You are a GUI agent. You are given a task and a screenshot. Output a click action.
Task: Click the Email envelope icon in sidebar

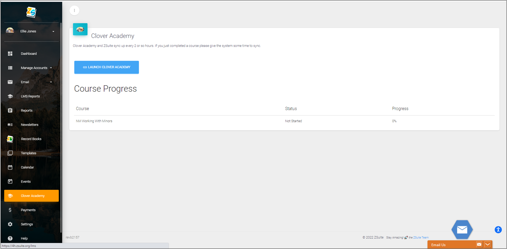tap(10, 82)
